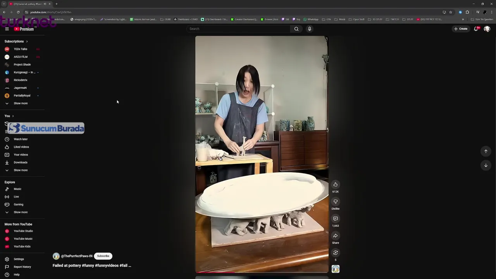Click the Create button
The width and height of the screenshot is (496, 279).
click(x=461, y=29)
